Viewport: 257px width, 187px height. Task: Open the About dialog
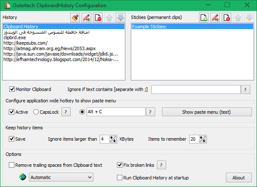point(239,178)
